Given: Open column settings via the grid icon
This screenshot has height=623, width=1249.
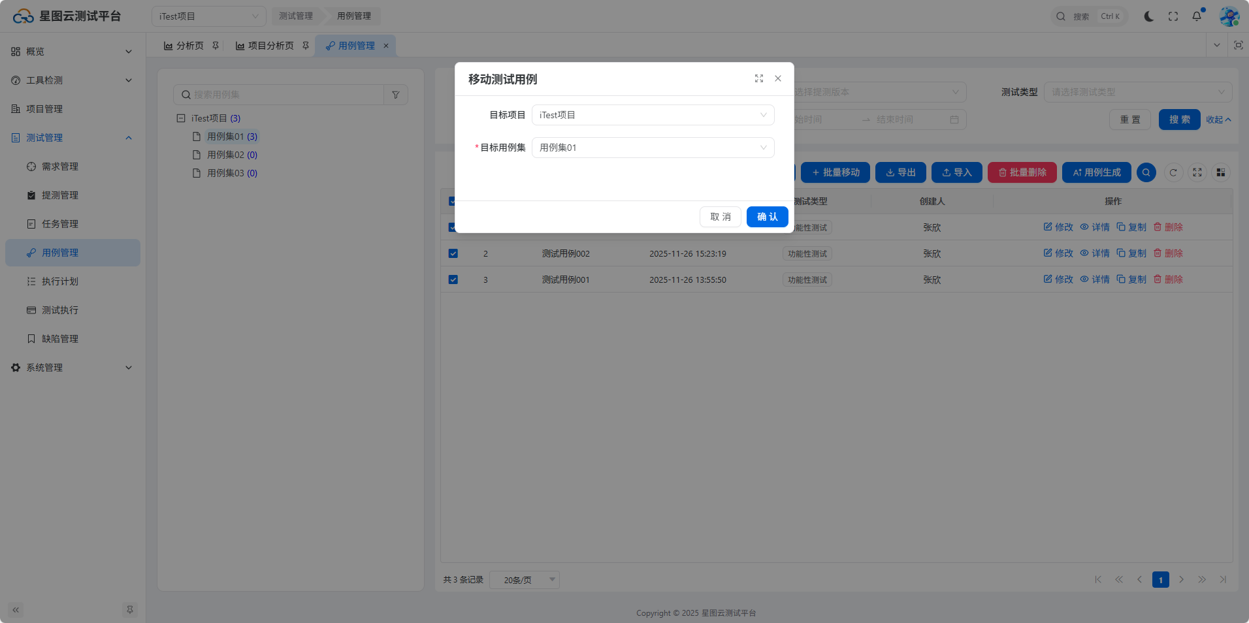Looking at the screenshot, I should (1220, 172).
